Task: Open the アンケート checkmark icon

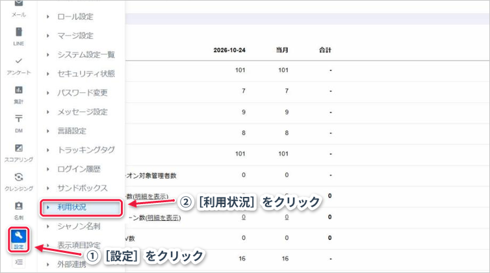Action: pyautogui.click(x=19, y=60)
